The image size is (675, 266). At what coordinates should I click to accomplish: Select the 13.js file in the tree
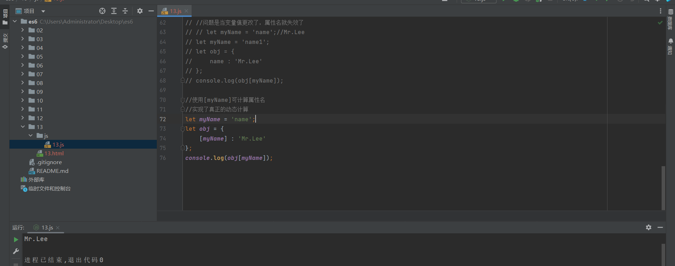83,144
